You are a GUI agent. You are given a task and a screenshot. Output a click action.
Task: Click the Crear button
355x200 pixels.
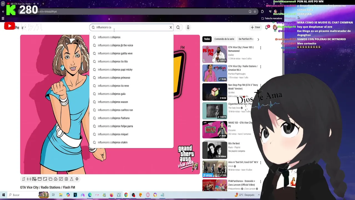(255, 27)
